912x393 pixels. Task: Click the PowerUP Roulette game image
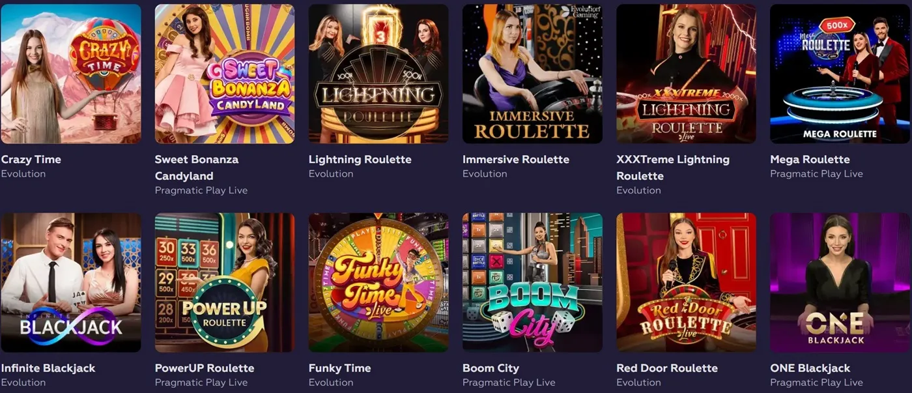224,282
